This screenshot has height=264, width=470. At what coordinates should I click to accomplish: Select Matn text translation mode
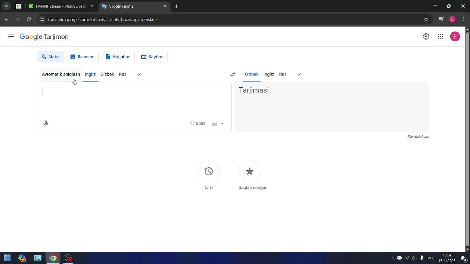[50, 57]
